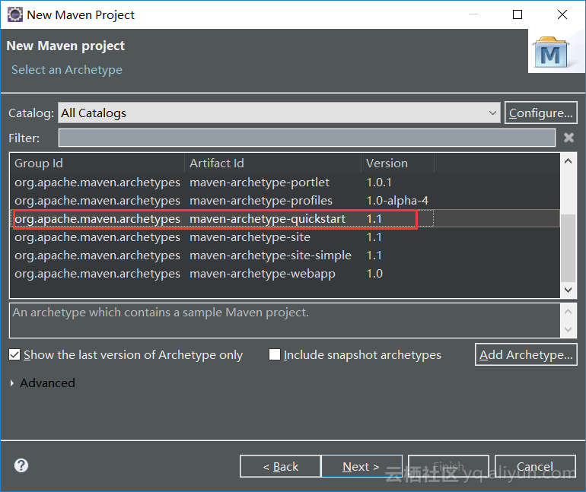Click into the Filter text field
Image resolution: width=586 pixels, height=492 pixels.
pyautogui.click(x=307, y=138)
